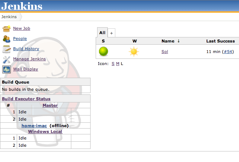Screen dimensions: 239x162
Task: Click Windows Local executor 1 Idle row
Action: pos(45,138)
